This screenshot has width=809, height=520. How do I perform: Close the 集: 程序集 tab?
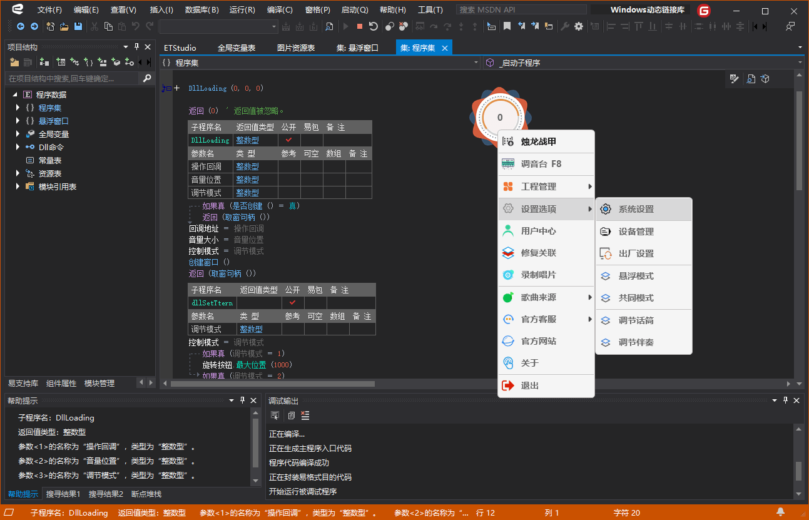[445, 48]
